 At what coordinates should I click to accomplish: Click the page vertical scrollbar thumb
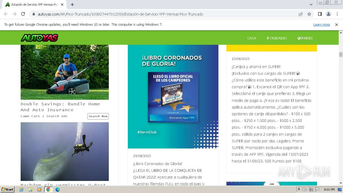pos(341,54)
